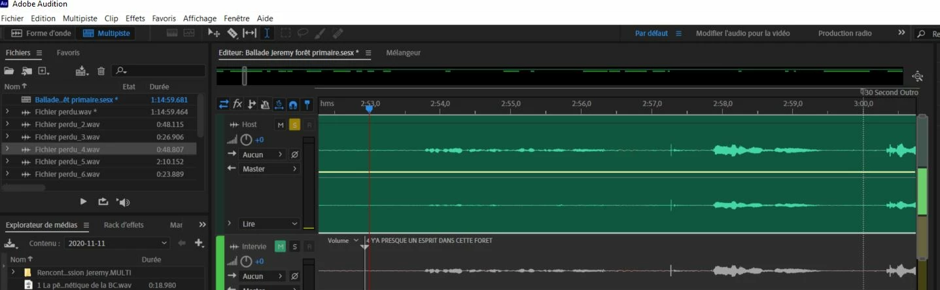Click Intervie track volume knob
Viewport: 940px width, 290px height.
[x=246, y=261]
